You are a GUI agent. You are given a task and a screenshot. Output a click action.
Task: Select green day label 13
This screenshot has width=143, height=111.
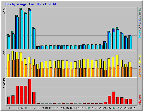59,108
